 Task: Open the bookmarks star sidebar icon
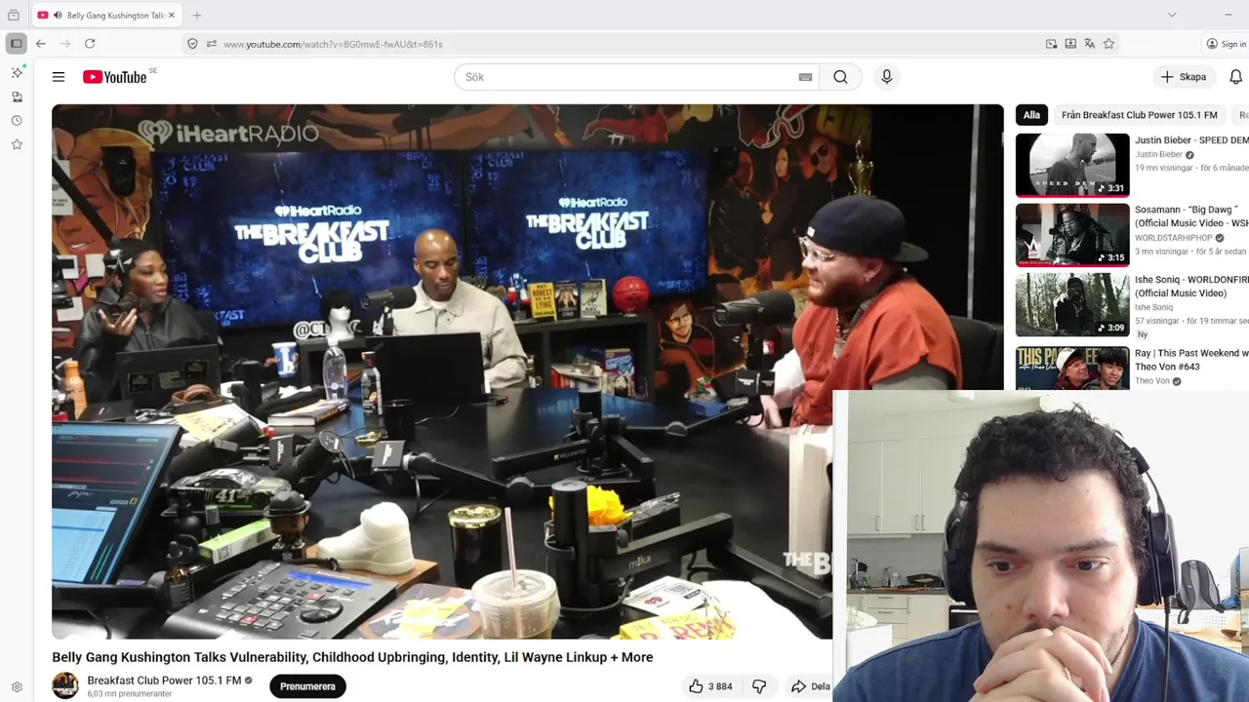17,144
